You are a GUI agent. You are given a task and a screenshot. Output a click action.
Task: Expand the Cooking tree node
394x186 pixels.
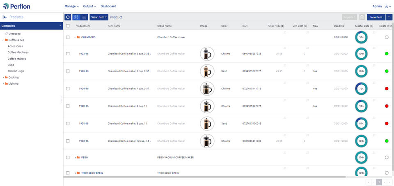click(x=3, y=77)
